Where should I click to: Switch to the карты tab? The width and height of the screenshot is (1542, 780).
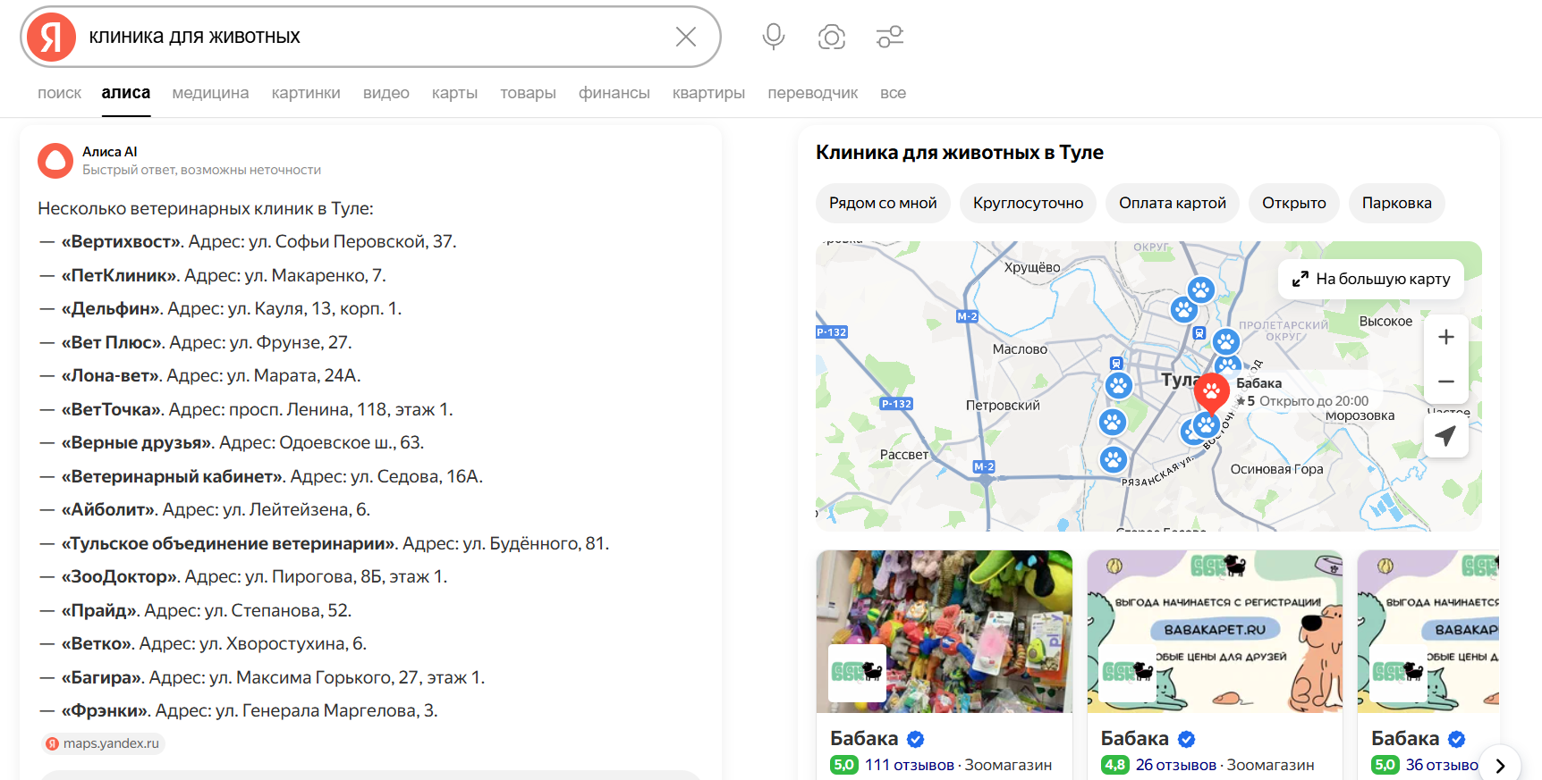click(454, 93)
